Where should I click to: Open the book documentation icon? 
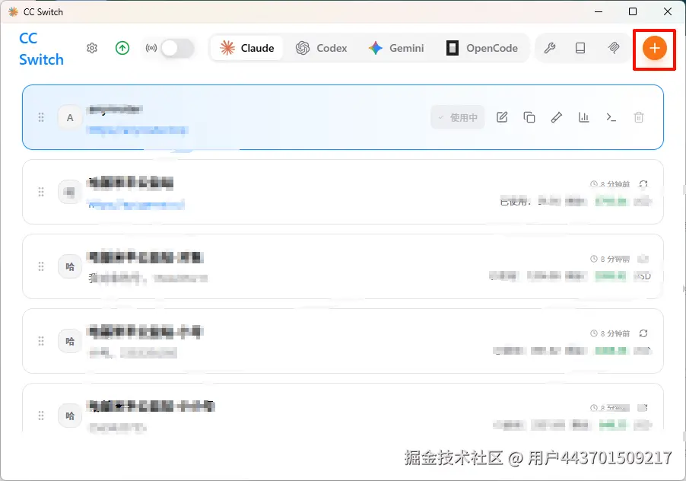pos(580,48)
